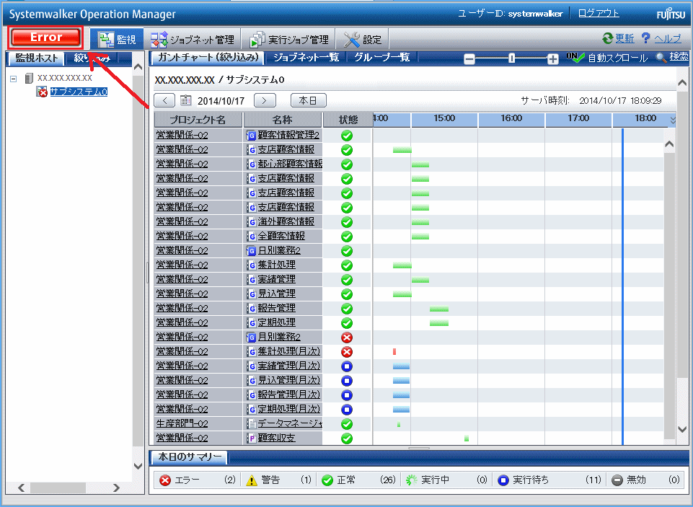Screen dimensions: 693x507
Task: Click normal status icon for 報告管理
Action: tap(347, 309)
